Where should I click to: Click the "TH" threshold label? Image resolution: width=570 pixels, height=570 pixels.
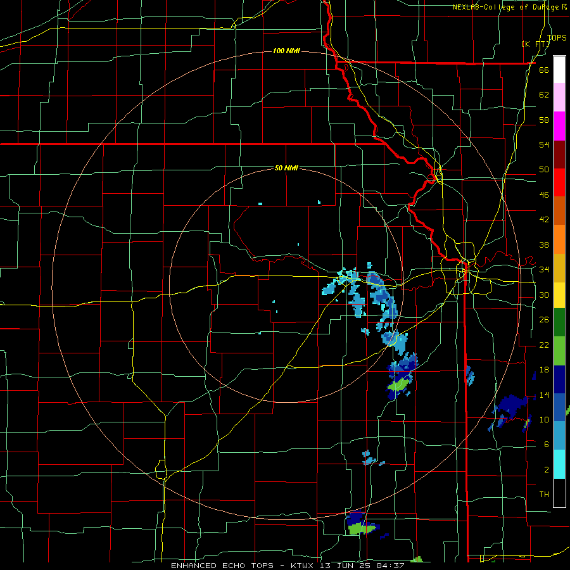pyautogui.click(x=544, y=495)
